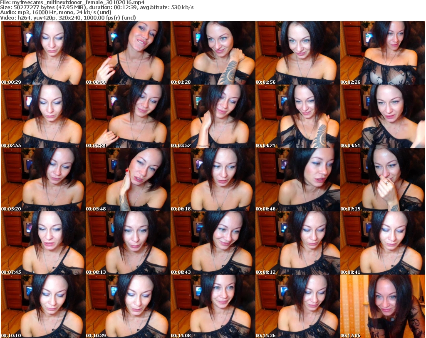Pick the frame at 00:06:46
426x338 pixels.
[x=298, y=180]
